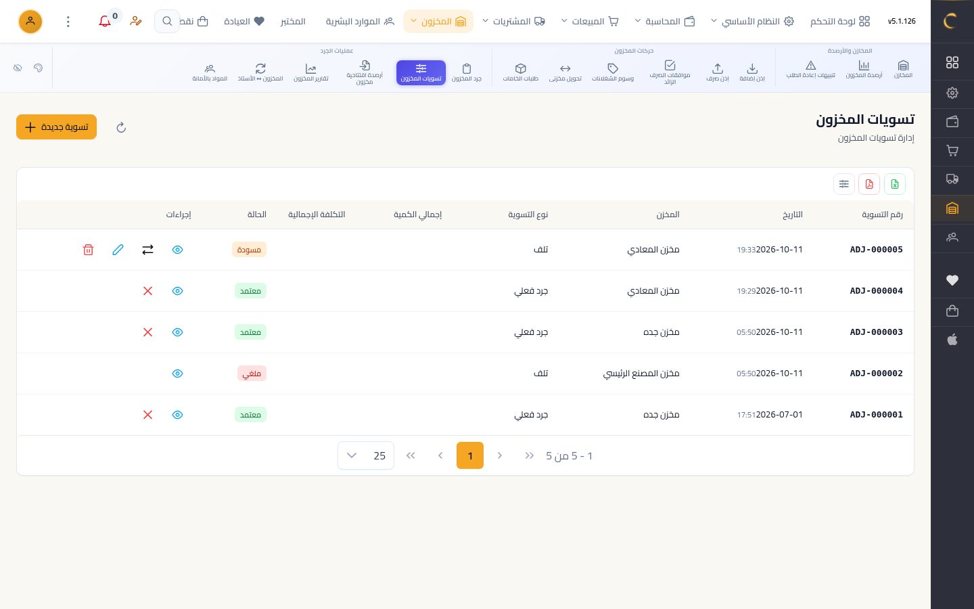
Task: Open the sidebar clinic heart icon
Action: 952,280
